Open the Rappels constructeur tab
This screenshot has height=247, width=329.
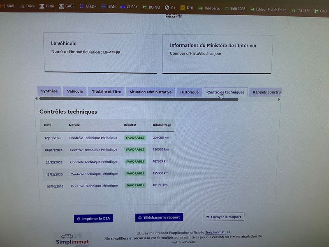point(265,92)
